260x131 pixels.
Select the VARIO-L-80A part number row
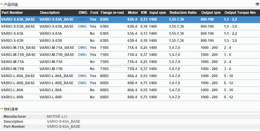pos(12,90)
